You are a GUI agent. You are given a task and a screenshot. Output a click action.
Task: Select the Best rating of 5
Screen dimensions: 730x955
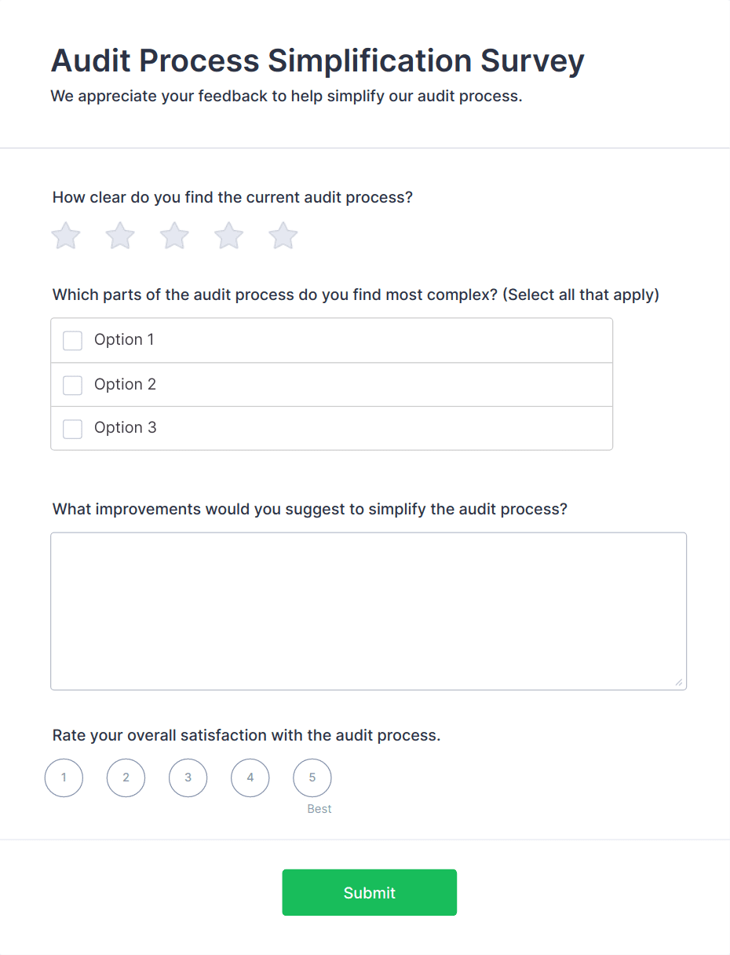312,778
